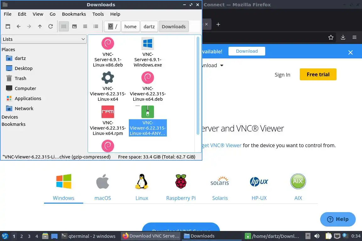Screen dimensions: 362x241
Task: Open Applications in Places sidebar
Action: 28,99
